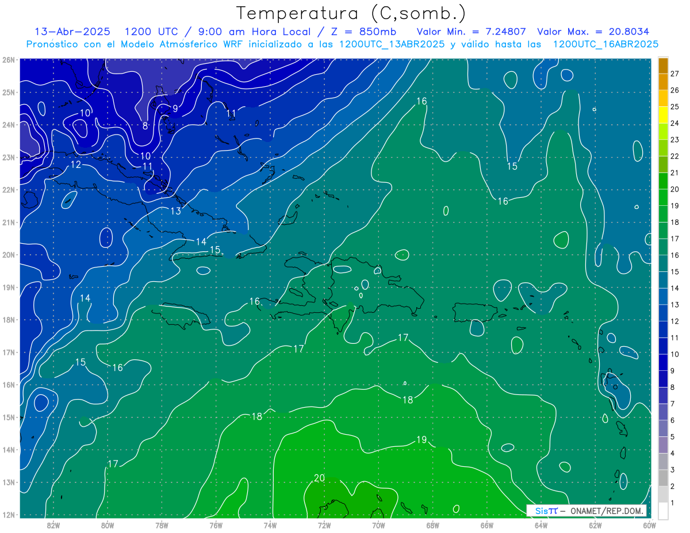
Task: Click the '24N' latitude axis label
Action: pos(8,124)
